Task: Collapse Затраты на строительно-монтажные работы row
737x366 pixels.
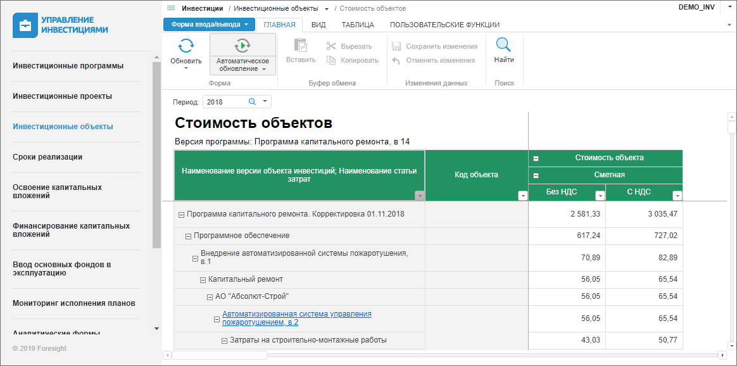Action: click(x=224, y=341)
